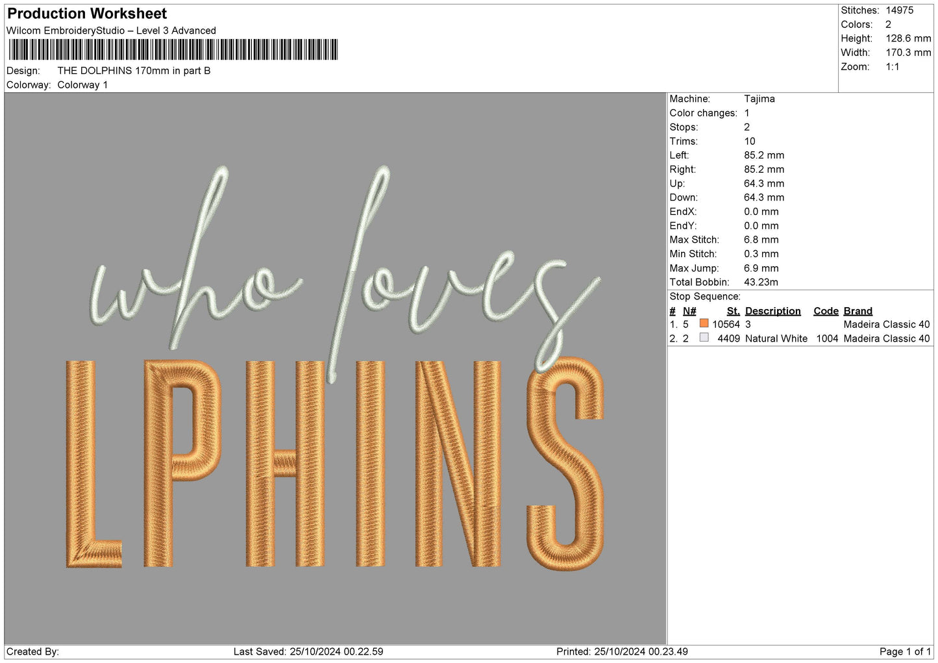The image size is (938, 663).
Task: Click the zoom value '1:1'
Action: click(x=893, y=67)
